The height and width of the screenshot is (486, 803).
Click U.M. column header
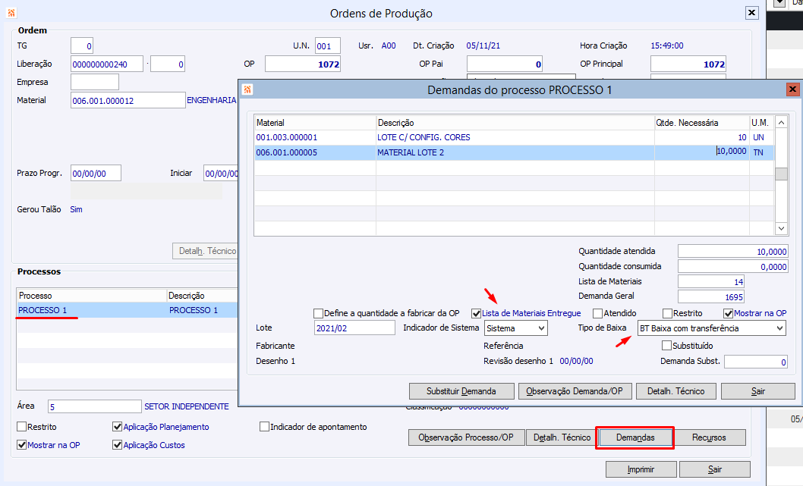[x=761, y=123]
